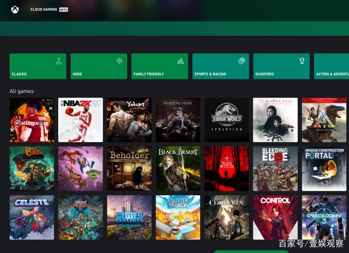349x253 pixels.
Task: Open the Children of Morta tile
Action: [81, 218]
